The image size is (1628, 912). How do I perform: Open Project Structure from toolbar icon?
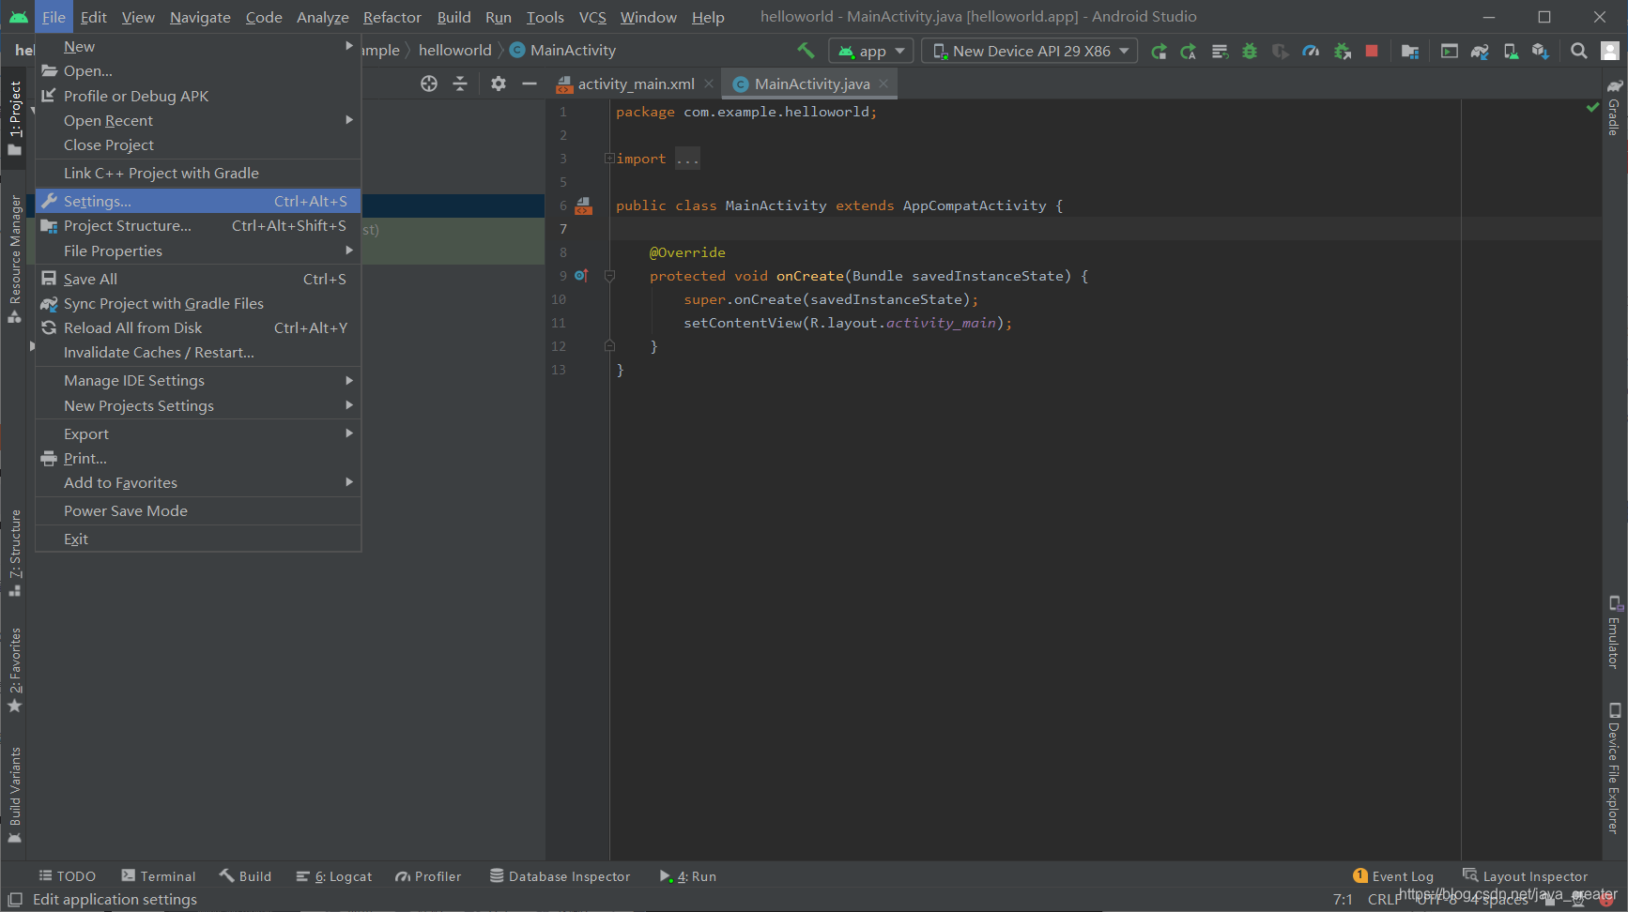[x=1409, y=51]
